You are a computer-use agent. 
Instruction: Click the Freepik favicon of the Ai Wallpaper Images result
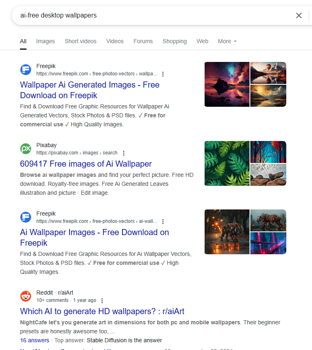pos(26,217)
